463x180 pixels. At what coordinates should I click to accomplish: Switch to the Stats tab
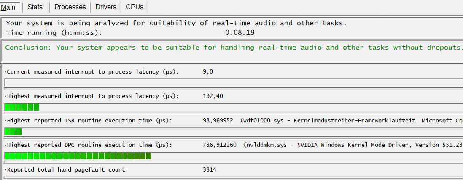pyautogui.click(x=35, y=7)
